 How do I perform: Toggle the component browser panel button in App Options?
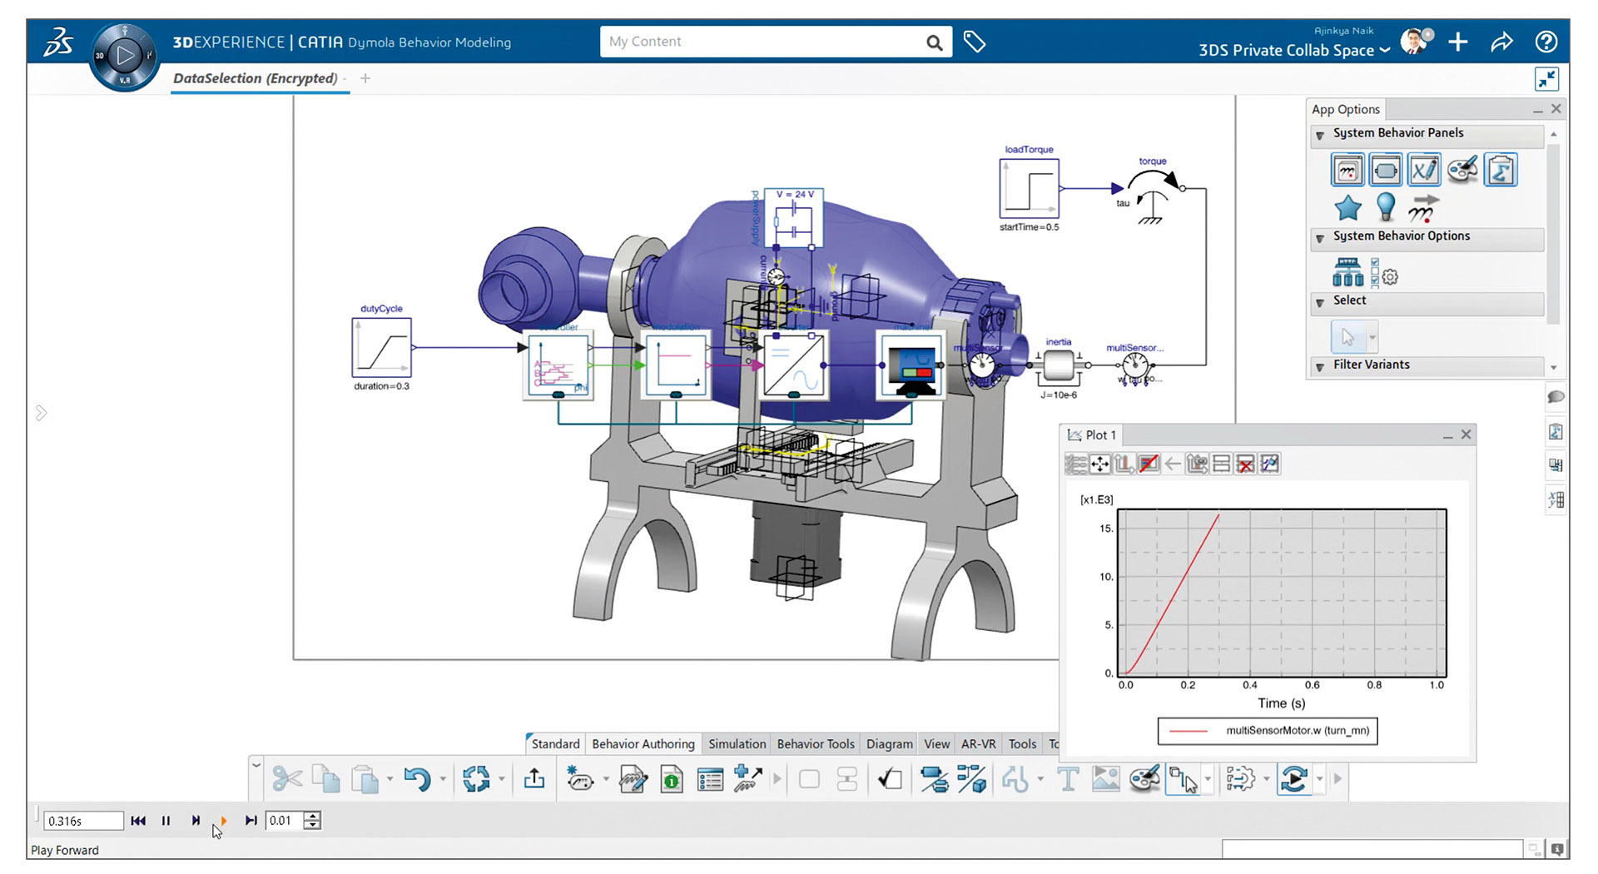(1386, 170)
